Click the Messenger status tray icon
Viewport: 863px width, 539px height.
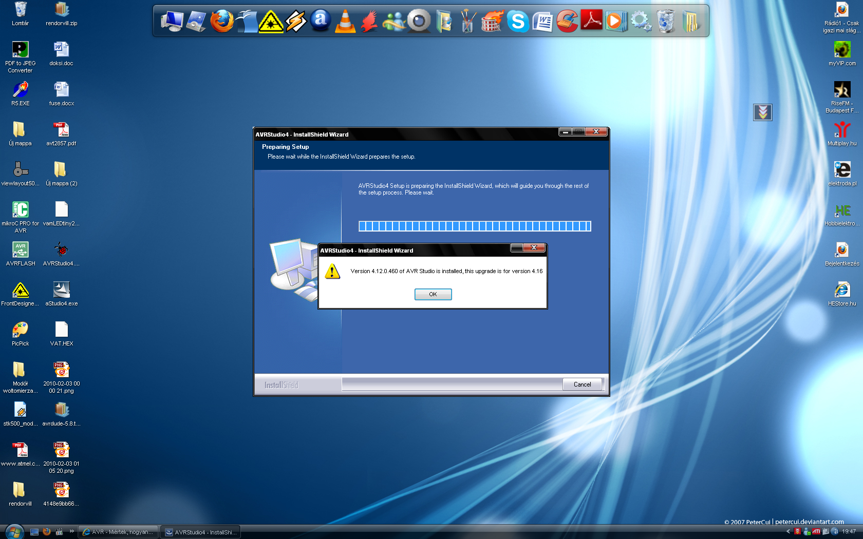tap(807, 531)
